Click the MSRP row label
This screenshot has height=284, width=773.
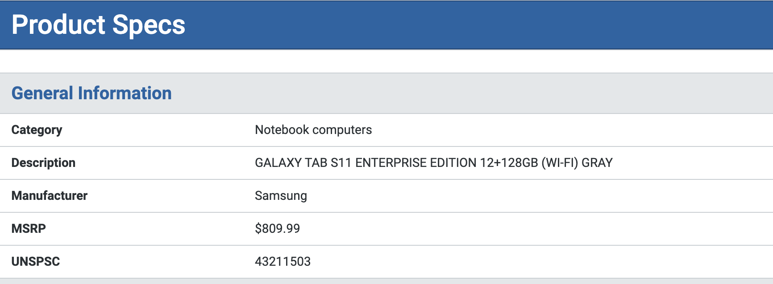click(x=29, y=229)
